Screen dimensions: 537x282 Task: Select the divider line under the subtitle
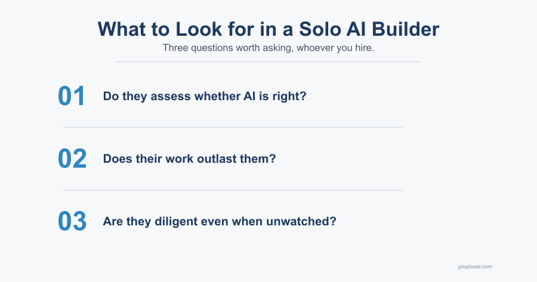click(268, 62)
